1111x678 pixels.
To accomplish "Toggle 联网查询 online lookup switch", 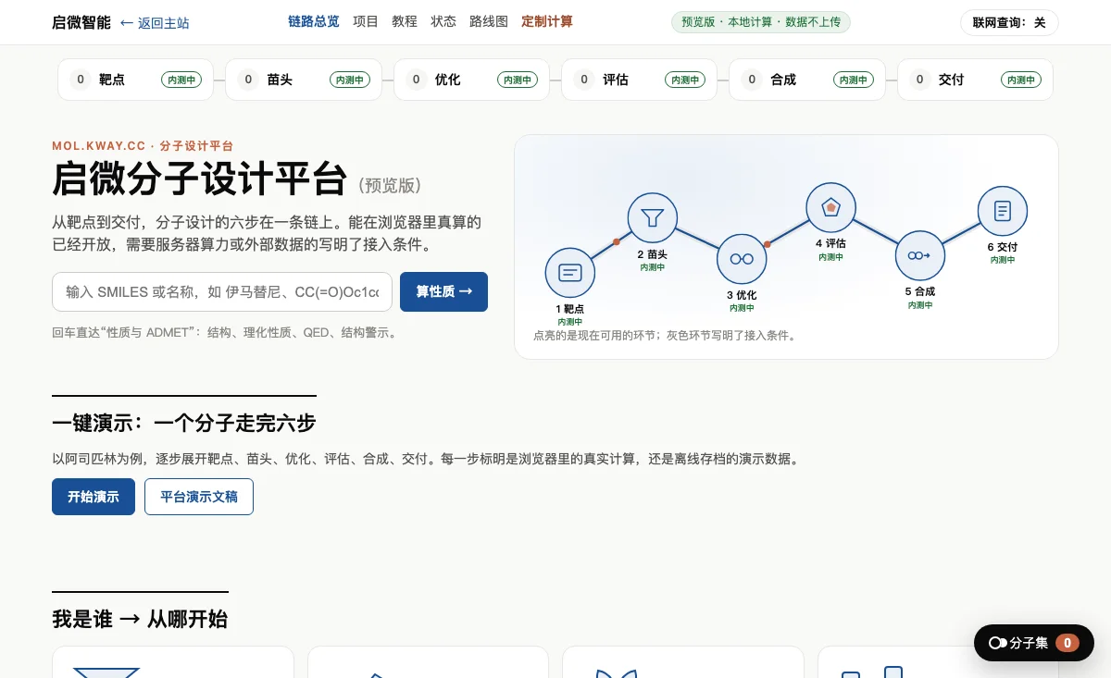I will 1009,22.
